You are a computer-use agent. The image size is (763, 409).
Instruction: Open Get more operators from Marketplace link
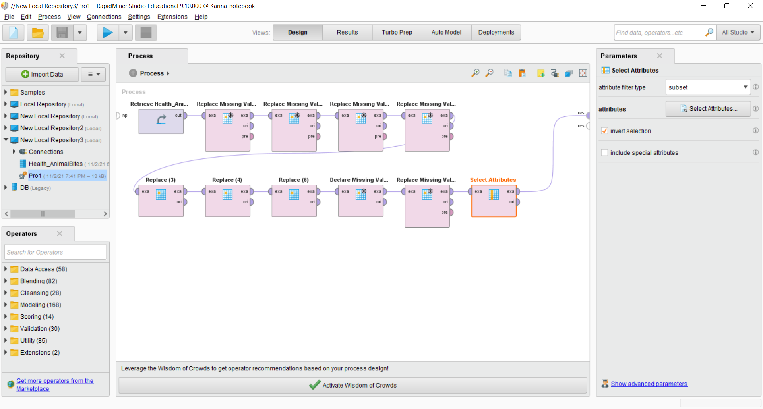tap(55, 385)
